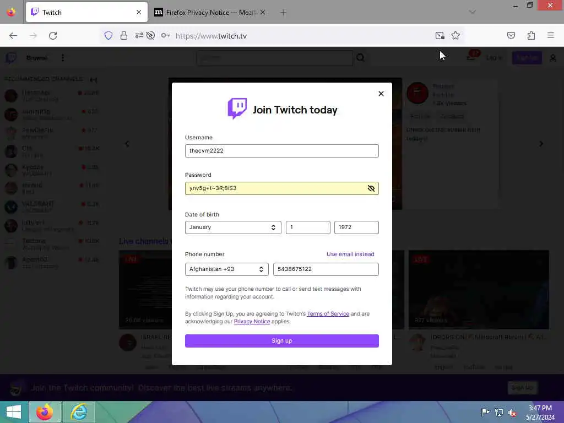
Task: Click the site security padlock icon
Action: click(124, 36)
